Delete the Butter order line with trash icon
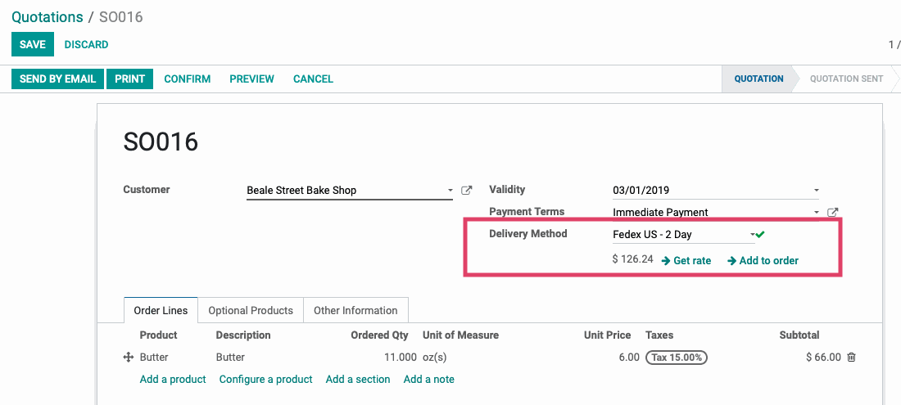901x405 pixels. (852, 358)
